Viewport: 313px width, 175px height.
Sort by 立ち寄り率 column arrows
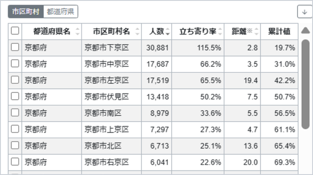click(220, 31)
